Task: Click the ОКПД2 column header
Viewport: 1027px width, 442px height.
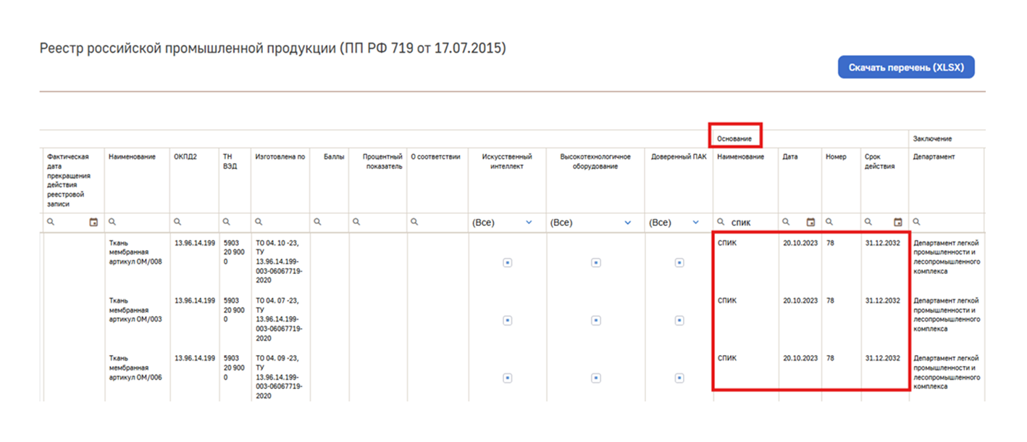Action: [x=185, y=157]
